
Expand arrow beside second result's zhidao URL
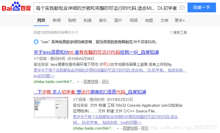tap(118, 128)
